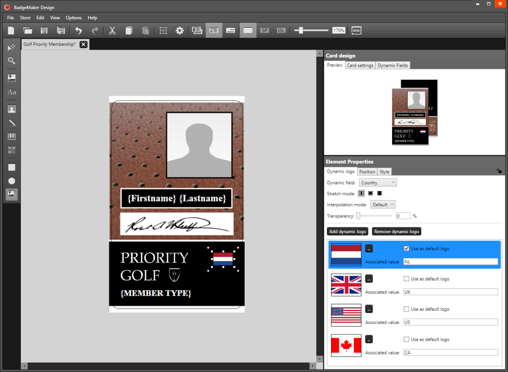The image size is (508, 372).
Task: Enable Use as default logo for UK flag
Action: [x=406, y=278]
